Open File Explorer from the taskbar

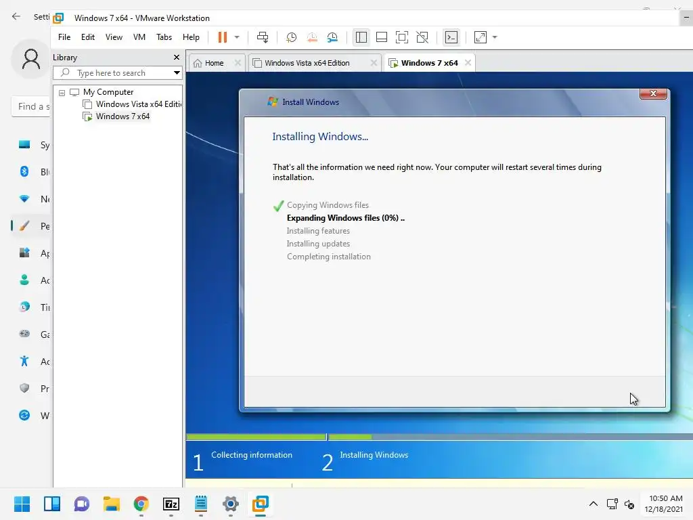coord(112,504)
